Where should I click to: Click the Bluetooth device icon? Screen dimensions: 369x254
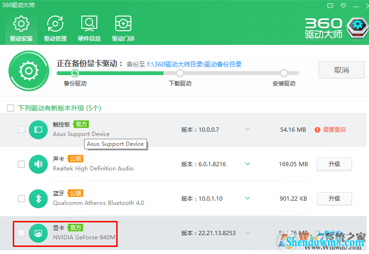pos(38,199)
